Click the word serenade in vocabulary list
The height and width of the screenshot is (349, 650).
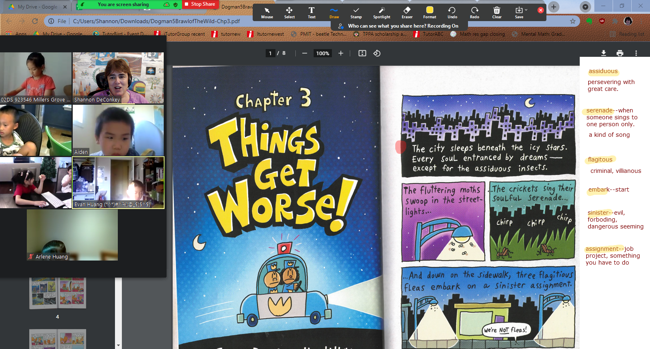tap(600, 110)
